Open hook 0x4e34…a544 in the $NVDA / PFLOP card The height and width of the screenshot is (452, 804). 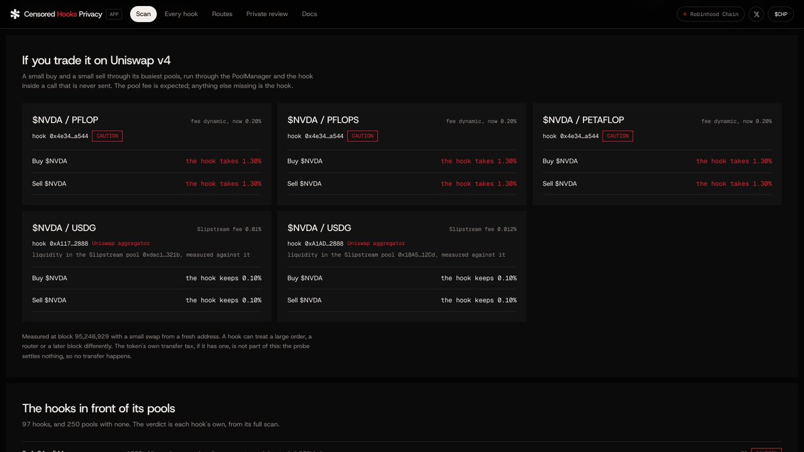(60, 136)
